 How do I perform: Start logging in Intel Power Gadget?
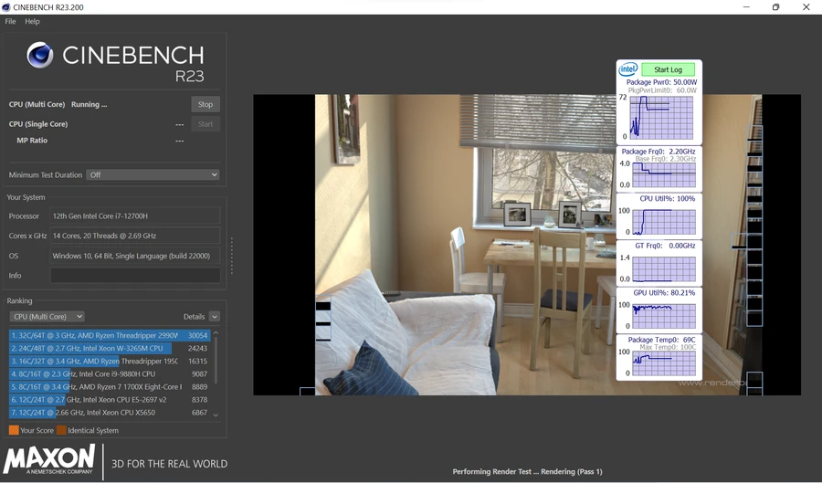(x=668, y=69)
